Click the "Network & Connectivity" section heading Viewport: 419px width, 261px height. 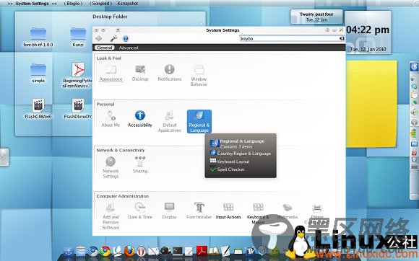(x=121, y=151)
